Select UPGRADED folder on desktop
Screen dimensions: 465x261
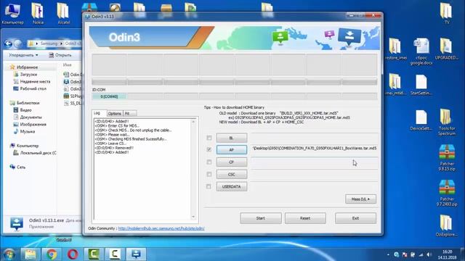tap(447, 49)
